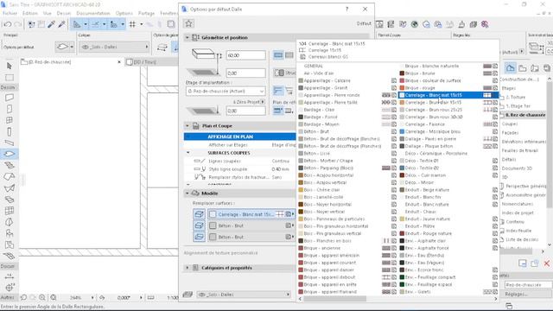Select Façades in Navigator tree

click(x=510, y=132)
